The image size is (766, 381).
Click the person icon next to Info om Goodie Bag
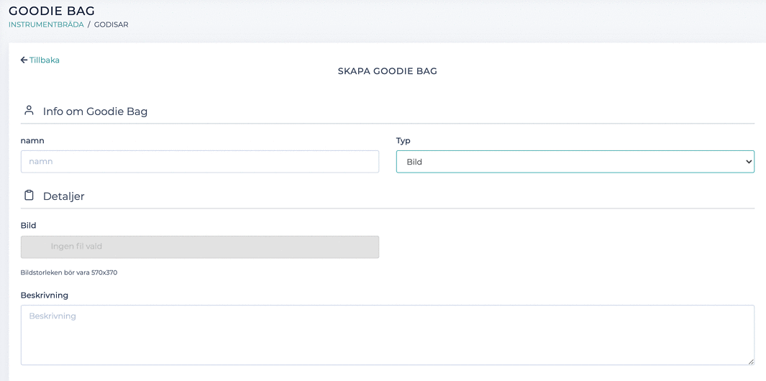29,111
